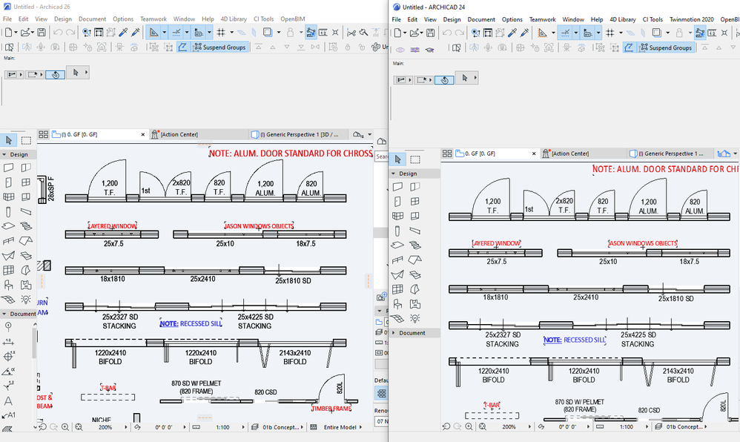740x442 pixels.
Task: Pick the Door tool in Archicad 26 toolbox
Action: coord(8,182)
